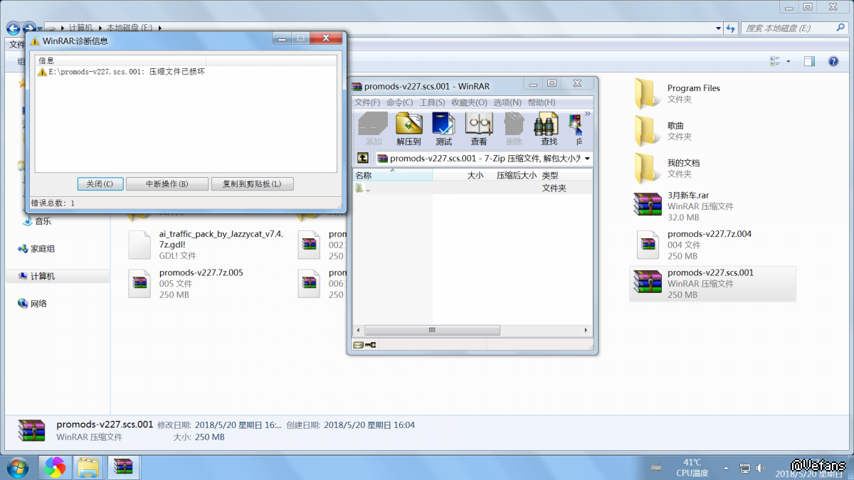Click the 解压到 (Extract To) toolbar icon

coord(408,129)
